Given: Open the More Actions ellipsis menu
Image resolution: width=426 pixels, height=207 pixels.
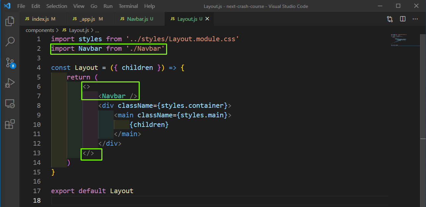Looking at the screenshot, I should [x=415, y=19].
